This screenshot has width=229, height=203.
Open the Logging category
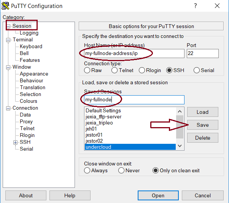pyautogui.click(x=29, y=33)
